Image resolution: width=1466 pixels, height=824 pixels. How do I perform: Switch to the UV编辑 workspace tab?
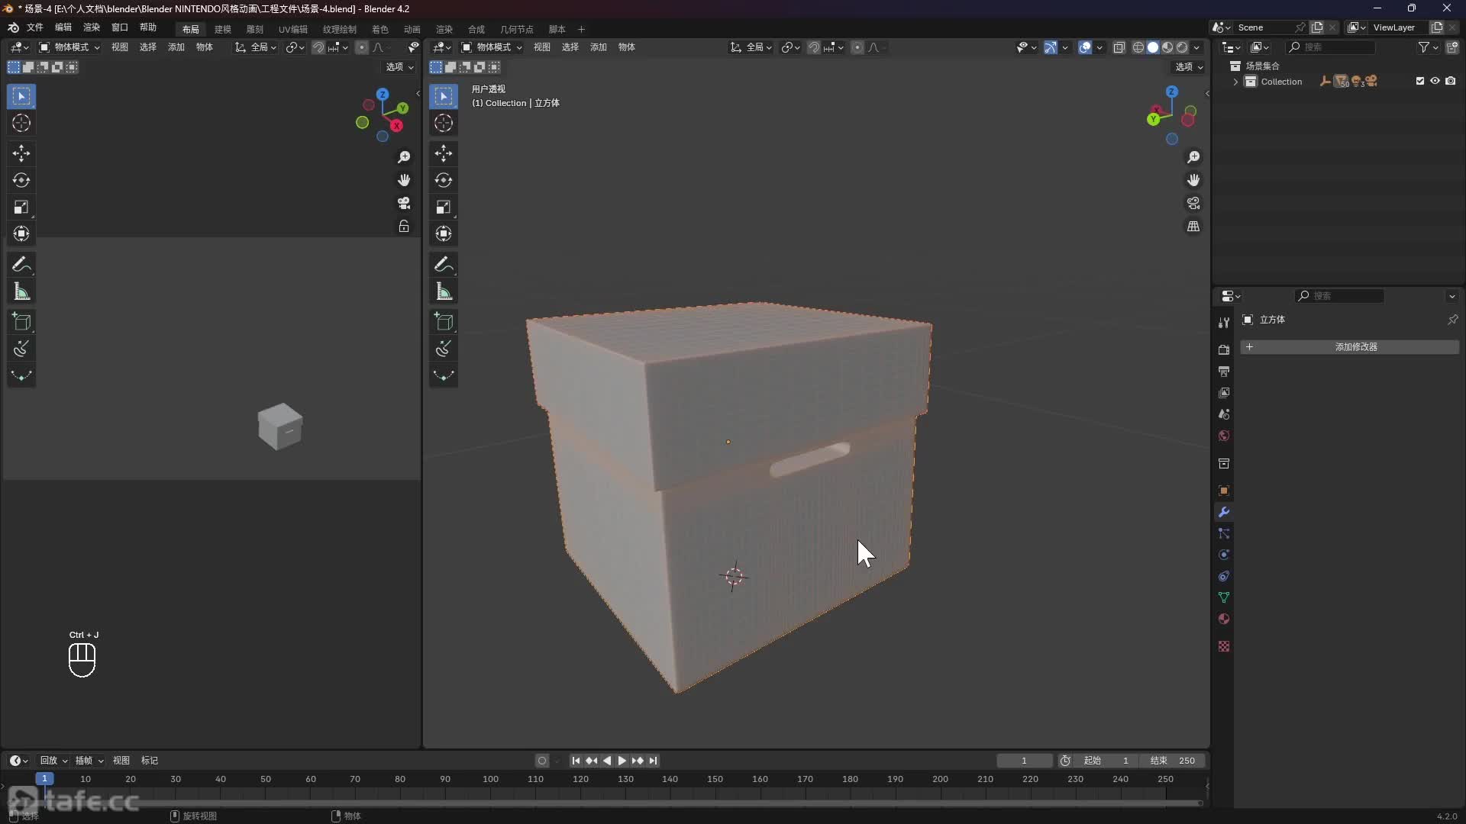[293, 29]
